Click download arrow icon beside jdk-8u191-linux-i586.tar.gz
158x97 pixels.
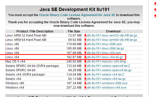click(x=85, y=48)
